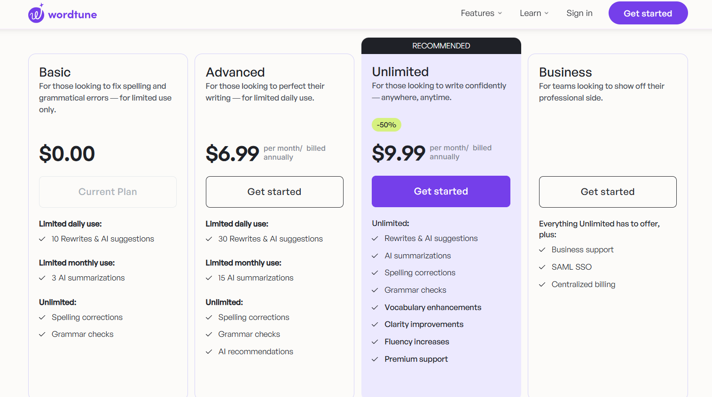Click checkmark next to AI recommendations

209,352
